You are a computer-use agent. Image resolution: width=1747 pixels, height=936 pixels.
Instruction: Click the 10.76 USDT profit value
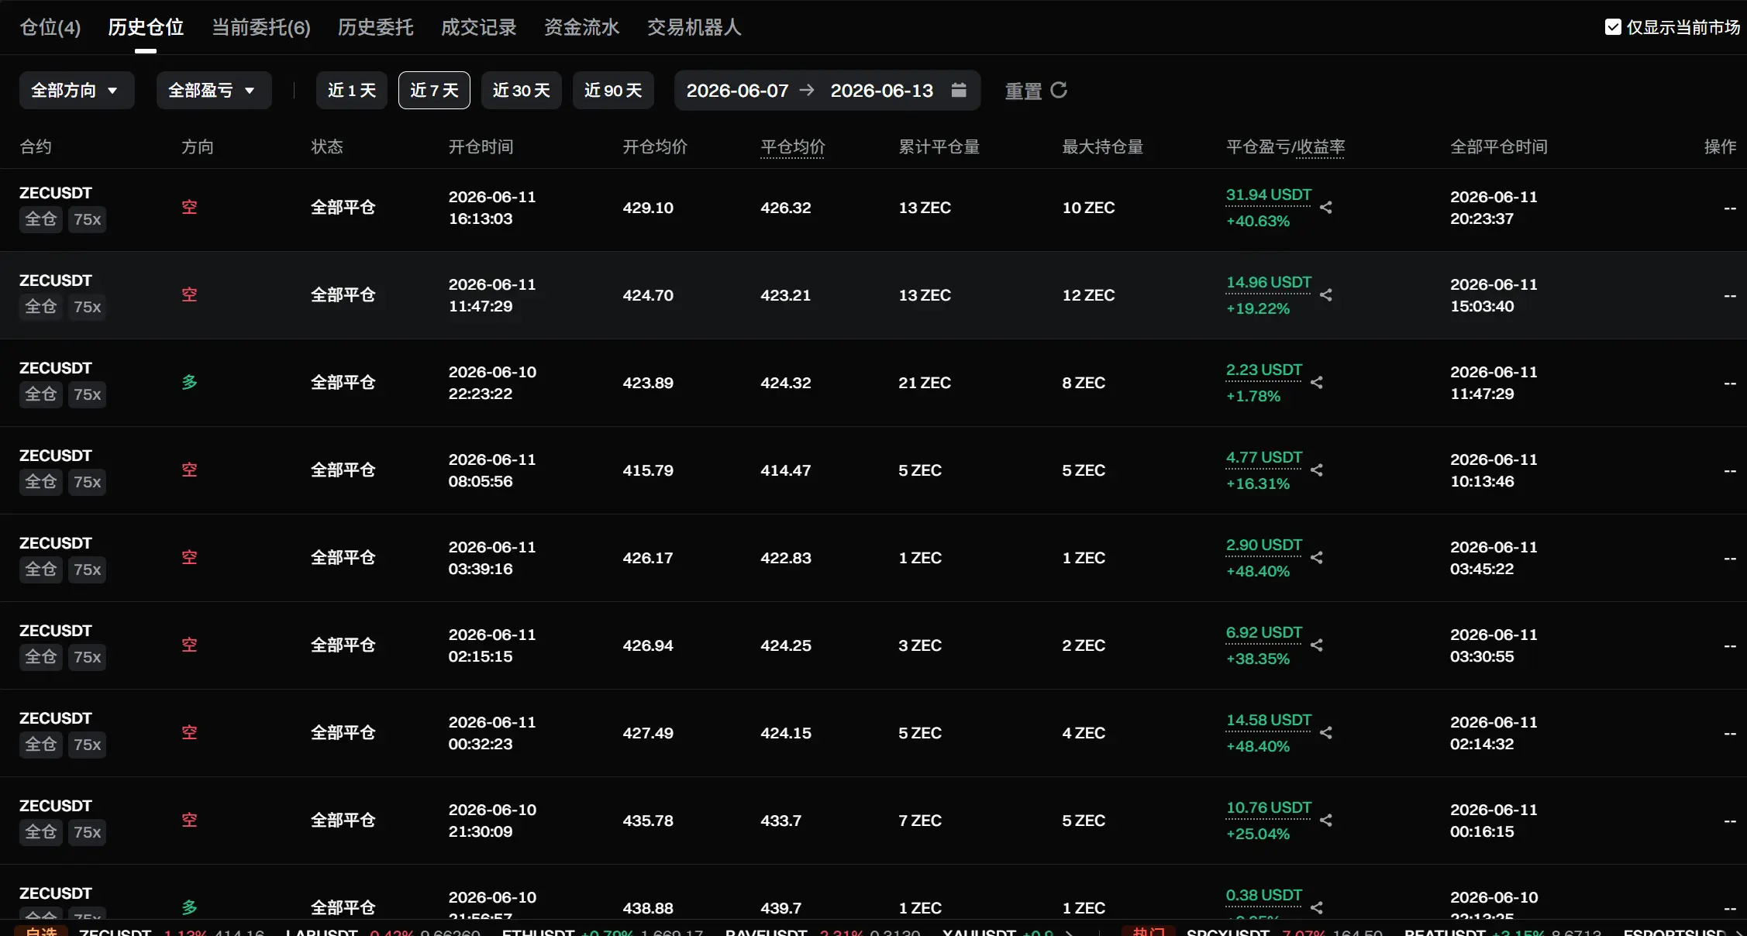click(1269, 807)
